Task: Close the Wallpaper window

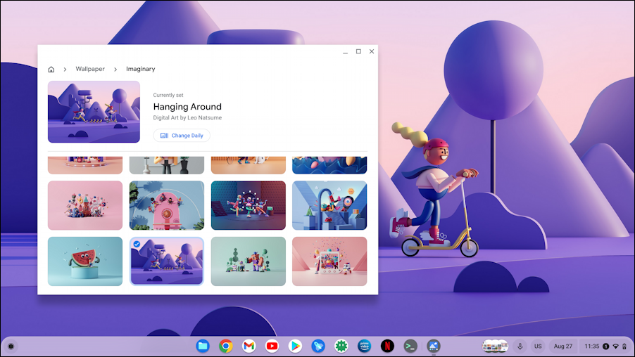Action: pos(372,51)
